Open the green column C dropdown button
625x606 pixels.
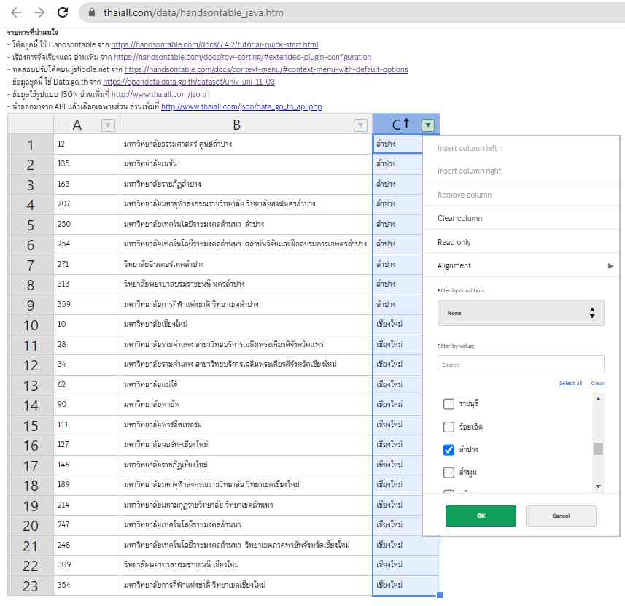click(x=428, y=125)
